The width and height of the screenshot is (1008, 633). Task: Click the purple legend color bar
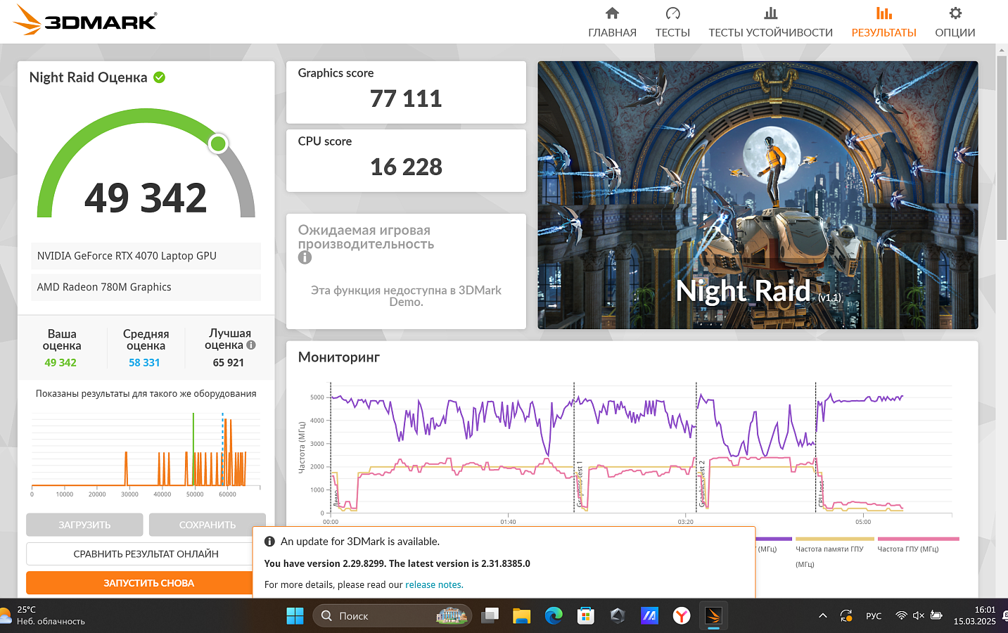(x=774, y=539)
